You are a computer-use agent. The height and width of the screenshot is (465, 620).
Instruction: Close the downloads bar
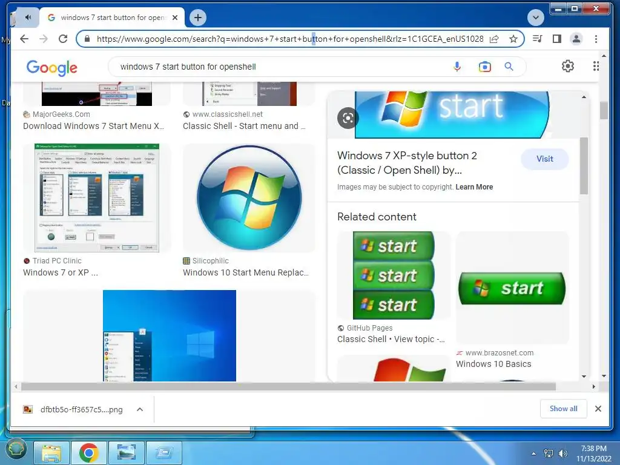click(x=598, y=409)
